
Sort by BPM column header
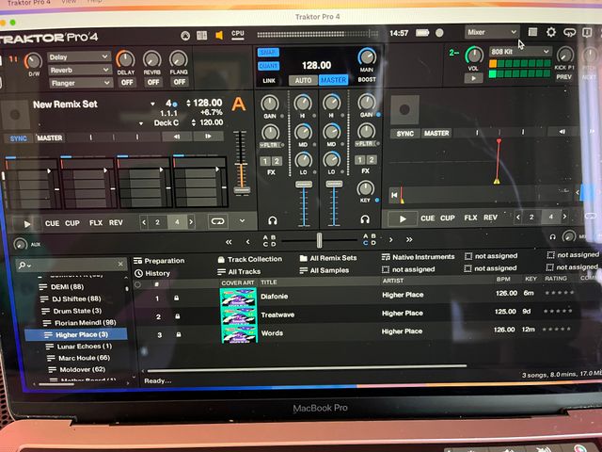pyautogui.click(x=503, y=280)
